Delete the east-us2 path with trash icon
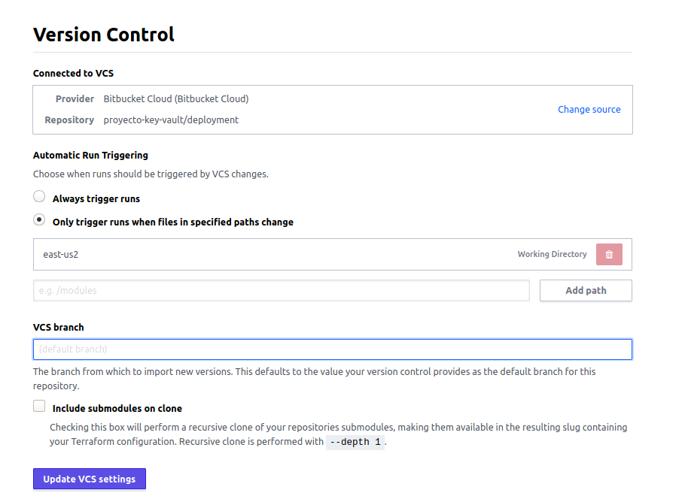Image resolution: width=685 pixels, height=499 pixels. point(609,254)
